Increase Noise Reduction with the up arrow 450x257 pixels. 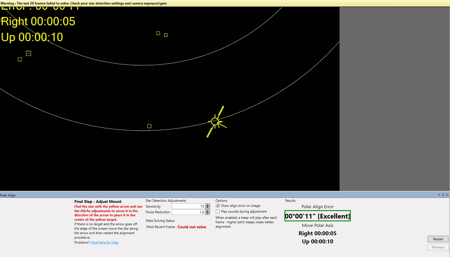[207, 211]
